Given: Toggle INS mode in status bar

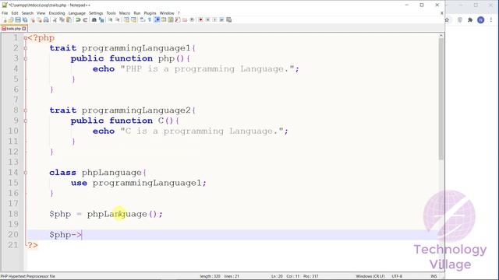Looking at the screenshot, I should 434,276.
